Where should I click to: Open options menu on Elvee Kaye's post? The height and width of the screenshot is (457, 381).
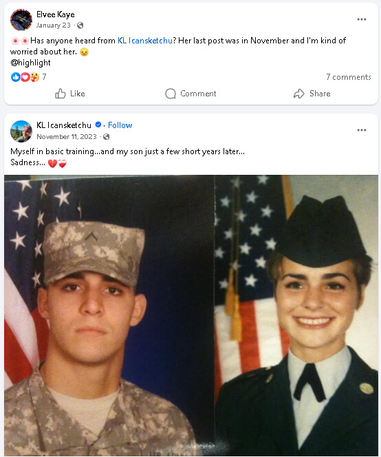coord(362,19)
